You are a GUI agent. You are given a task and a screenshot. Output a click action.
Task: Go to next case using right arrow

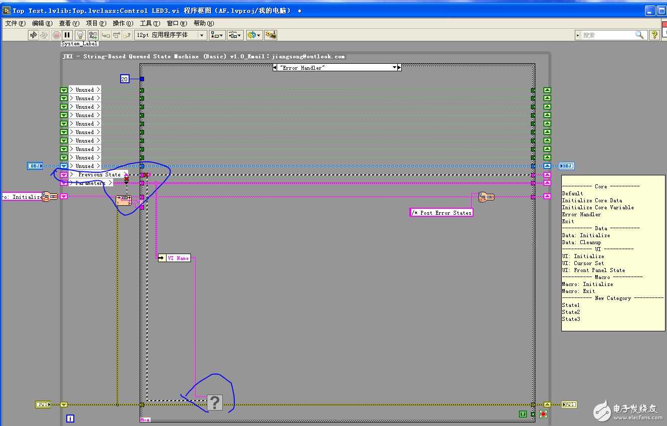[x=399, y=68]
